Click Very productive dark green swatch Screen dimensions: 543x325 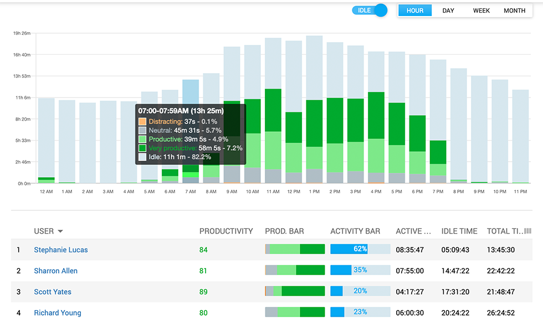(x=142, y=148)
